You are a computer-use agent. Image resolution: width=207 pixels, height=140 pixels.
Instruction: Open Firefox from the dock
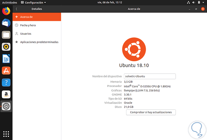[x=6, y=11]
